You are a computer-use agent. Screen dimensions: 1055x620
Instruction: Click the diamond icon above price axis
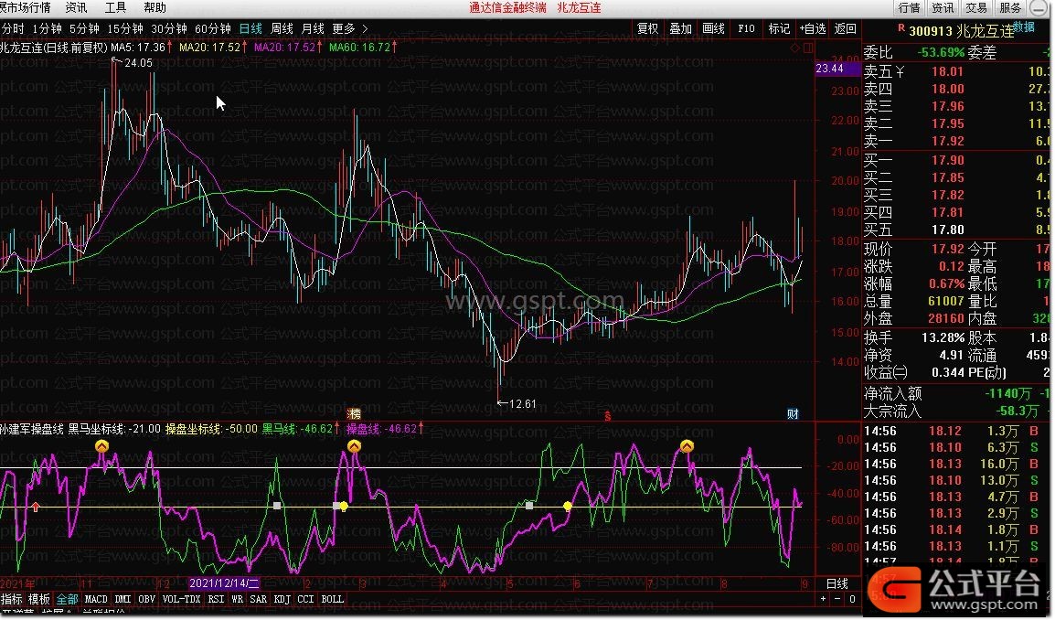click(x=795, y=48)
